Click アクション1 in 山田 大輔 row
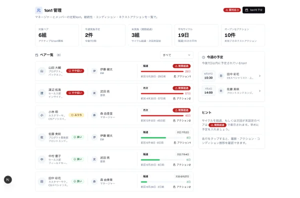The height and width of the screenshot is (198, 300). pyautogui.click(x=182, y=76)
